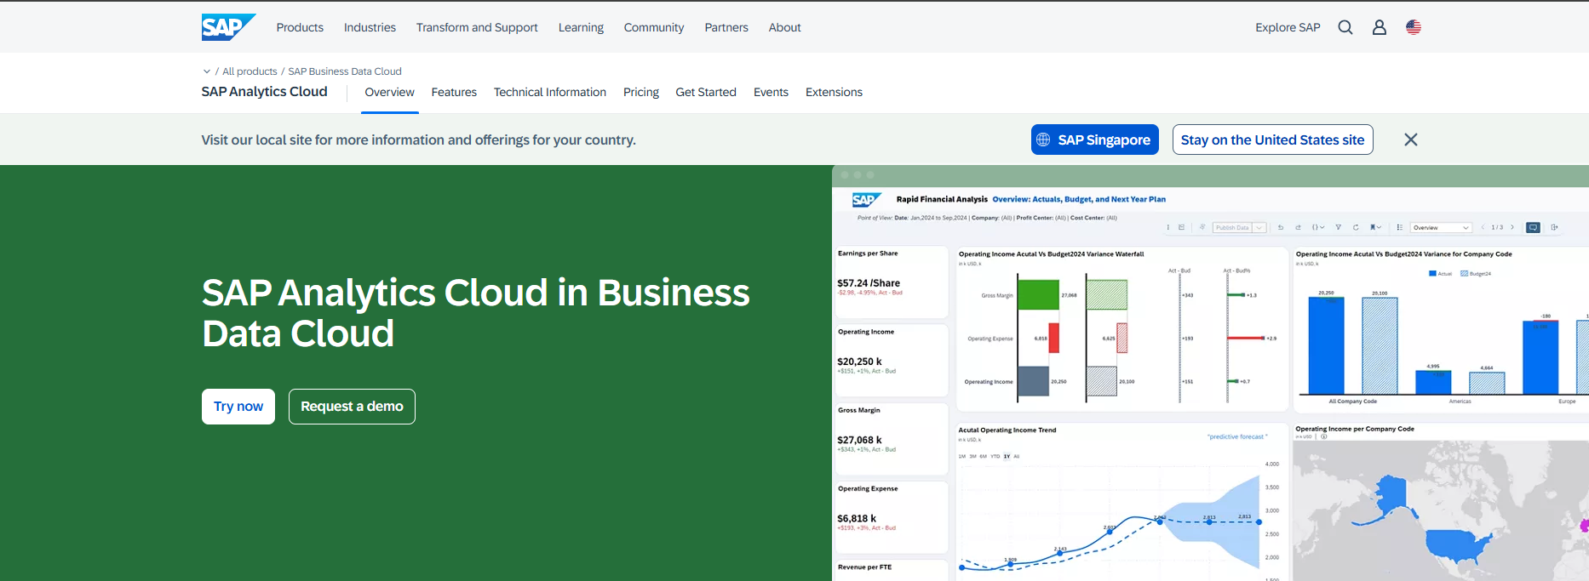Select Explore SAP in the header
This screenshot has width=1589, height=581.
point(1288,27)
